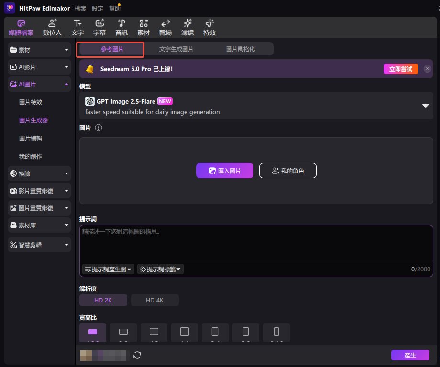Click the 0/2000 character counter
The image size is (440, 367).
click(x=420, y=269)
